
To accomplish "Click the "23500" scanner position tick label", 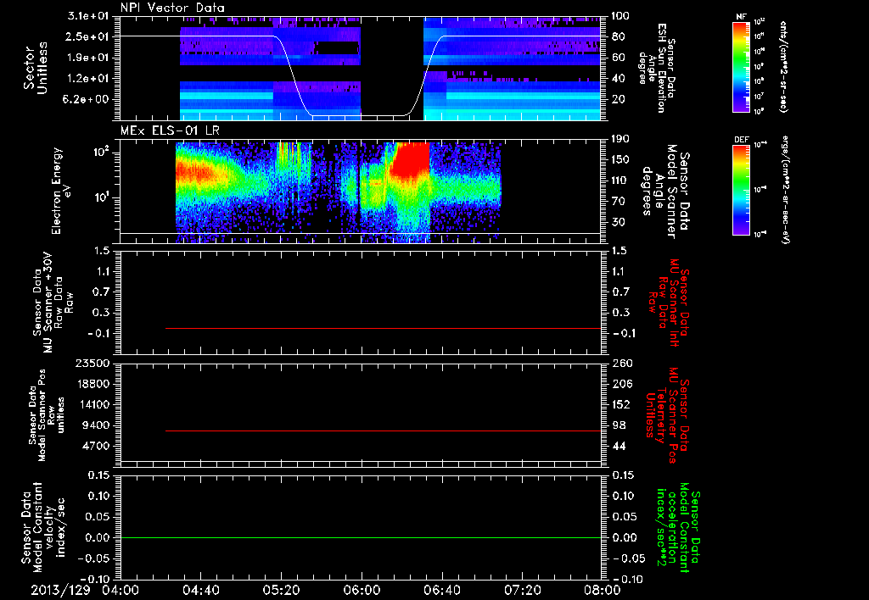I will (x=93, y=364).
